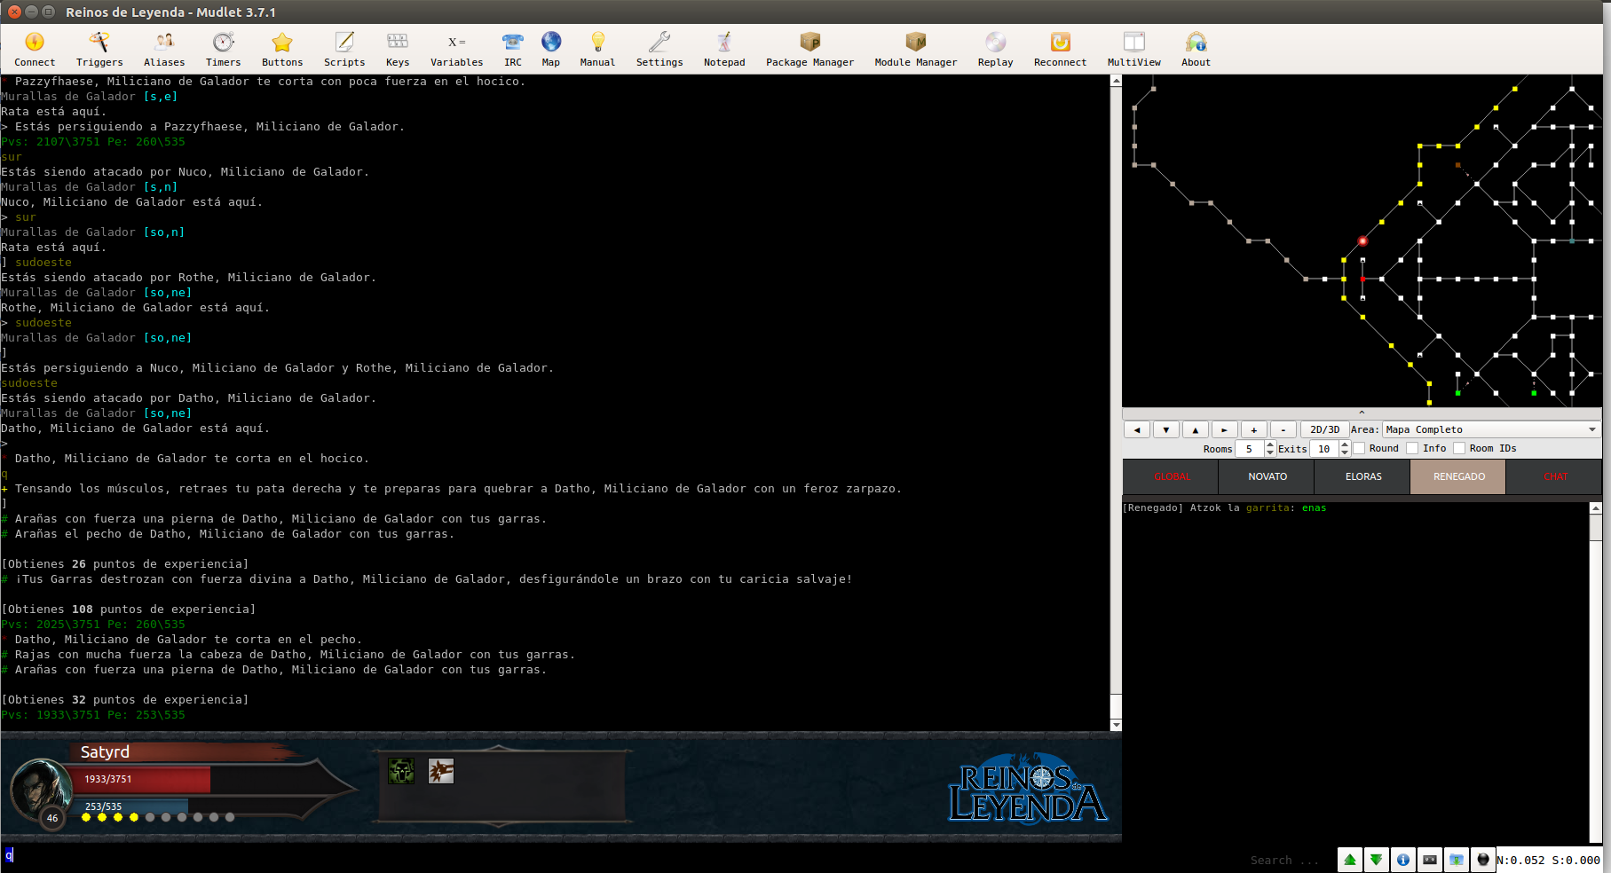Check the Room IDs option
This screenshot has height=873, width=1611.
pyautogui.click(x=1459, y=448)
